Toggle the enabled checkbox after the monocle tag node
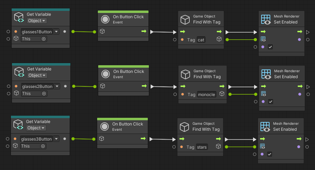The image size is (315, 170). coord(270,102)
